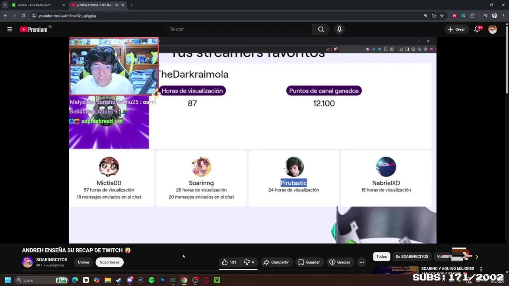Open SOARINGCITOS channel name link
509x286 pixels.
(x=52, y=260)
